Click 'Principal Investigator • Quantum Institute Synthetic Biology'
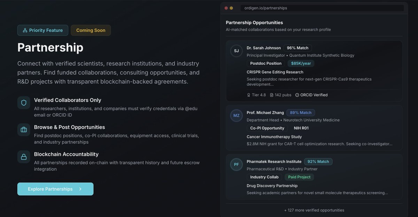Screen dimensions: 418x217 click(x=301, y=55)
